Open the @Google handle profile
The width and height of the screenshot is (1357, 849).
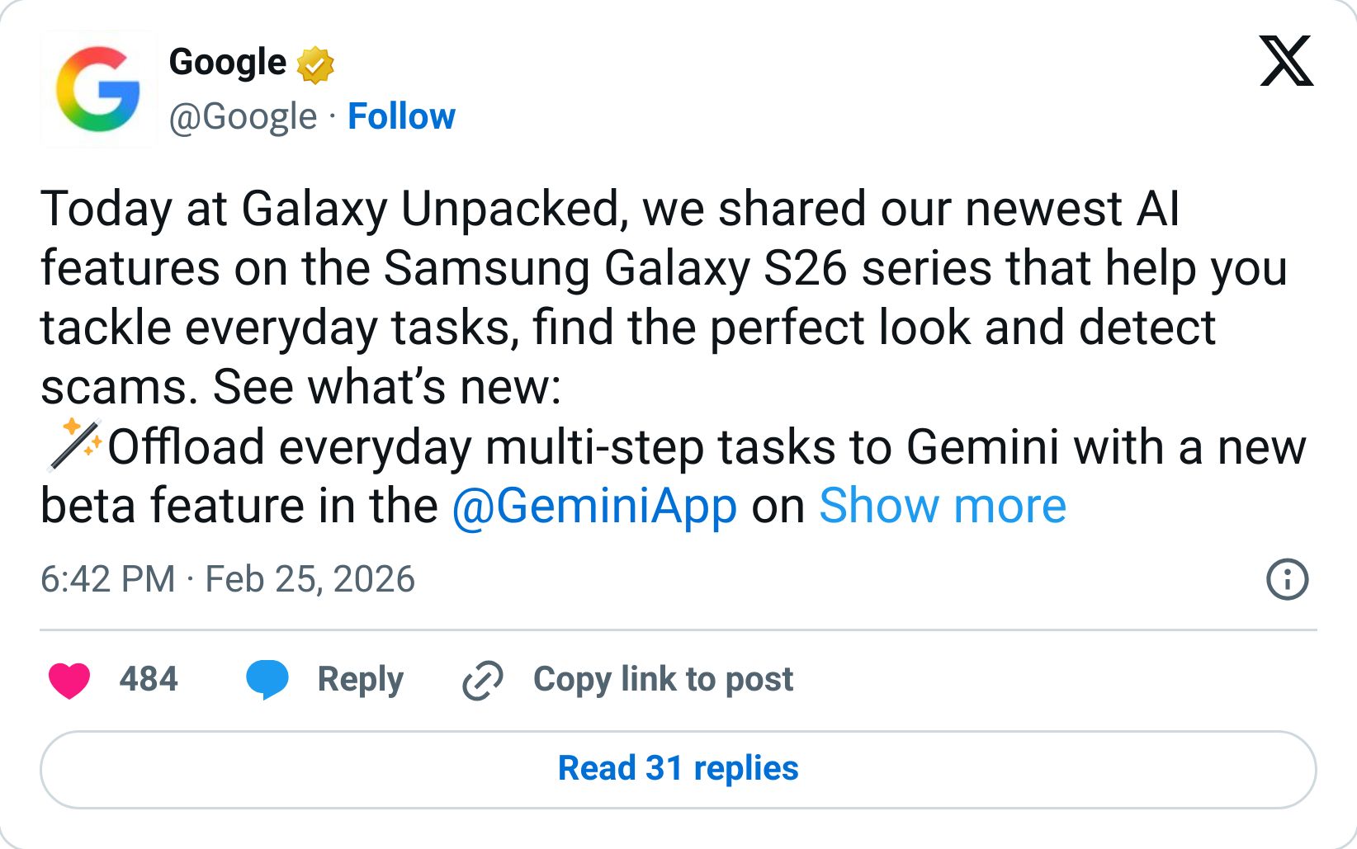pos(239,116)
